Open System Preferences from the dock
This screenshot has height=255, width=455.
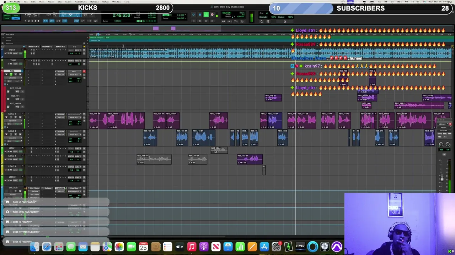[x=276, y=246]
